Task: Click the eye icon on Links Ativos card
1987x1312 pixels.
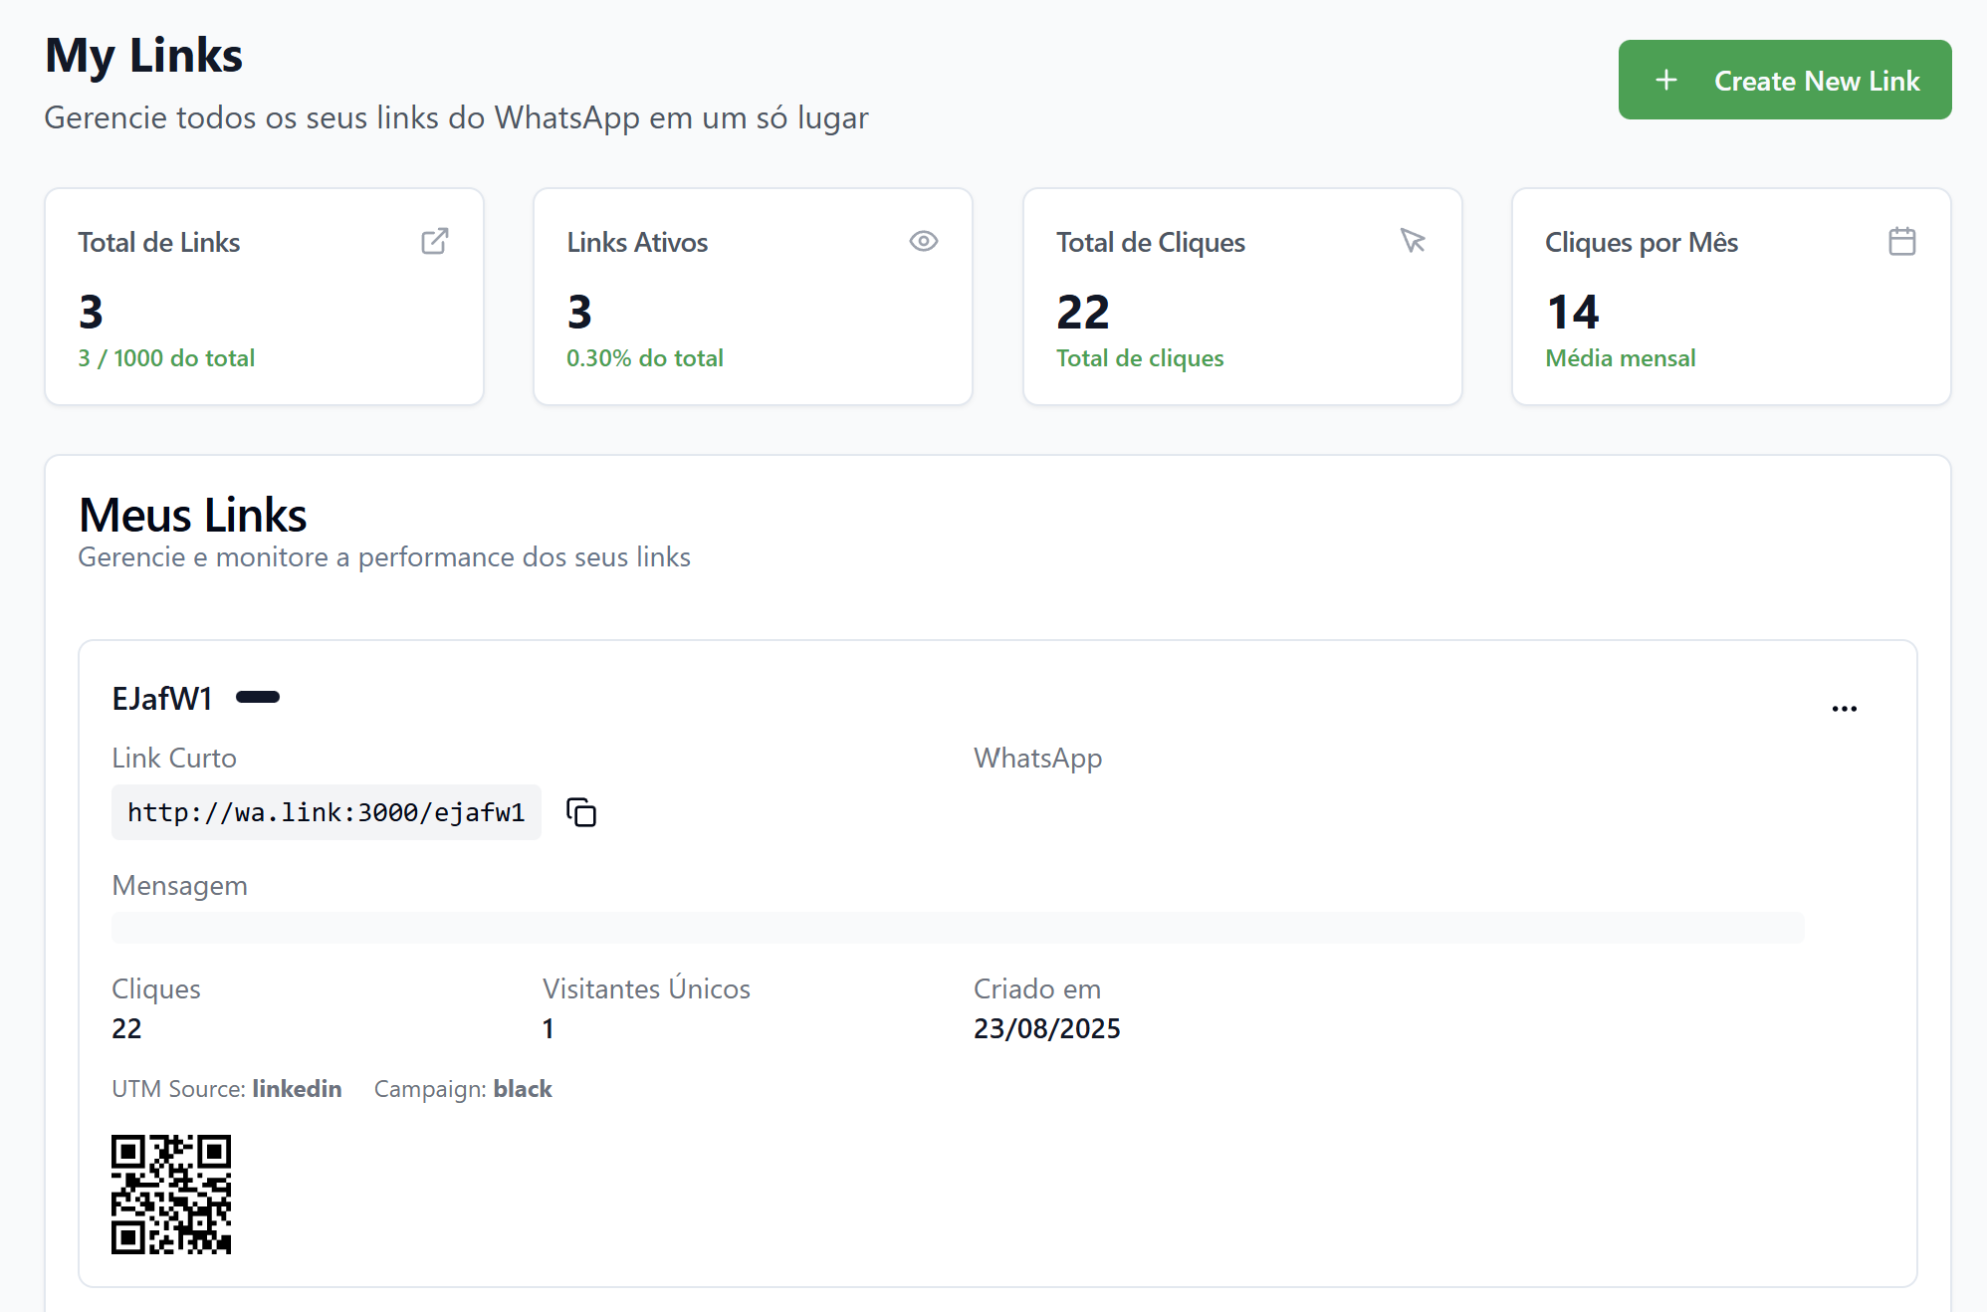Action: [x=923, y=241]
